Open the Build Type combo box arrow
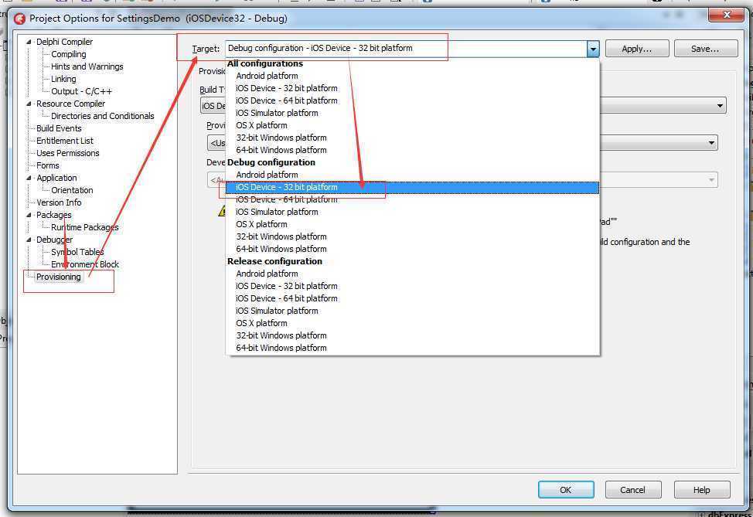Image resolution: width=753 pixels, height=517 pixels. coord(720,106)
